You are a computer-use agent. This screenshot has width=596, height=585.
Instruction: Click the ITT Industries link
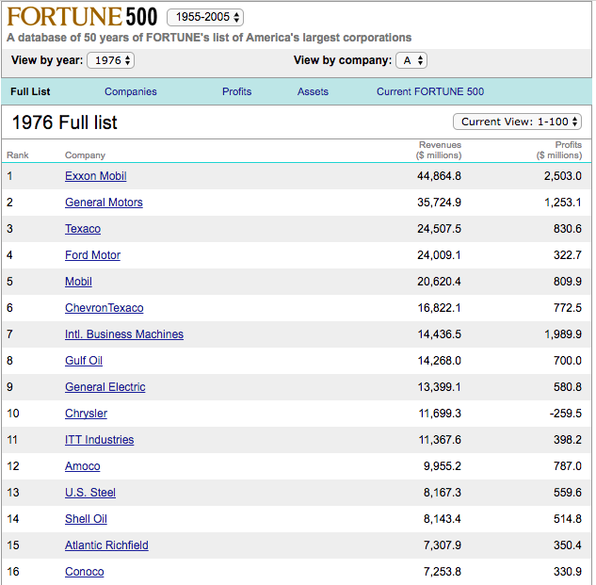(x=100, y=440)
